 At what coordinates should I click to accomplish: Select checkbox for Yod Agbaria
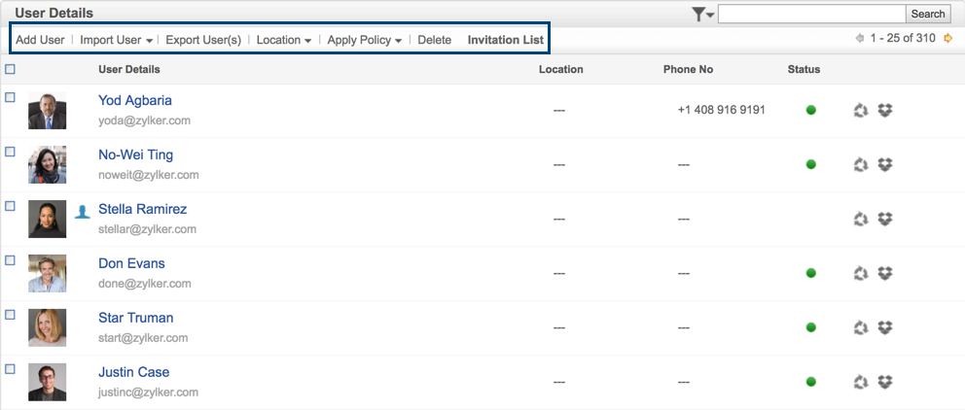point(10,97)
